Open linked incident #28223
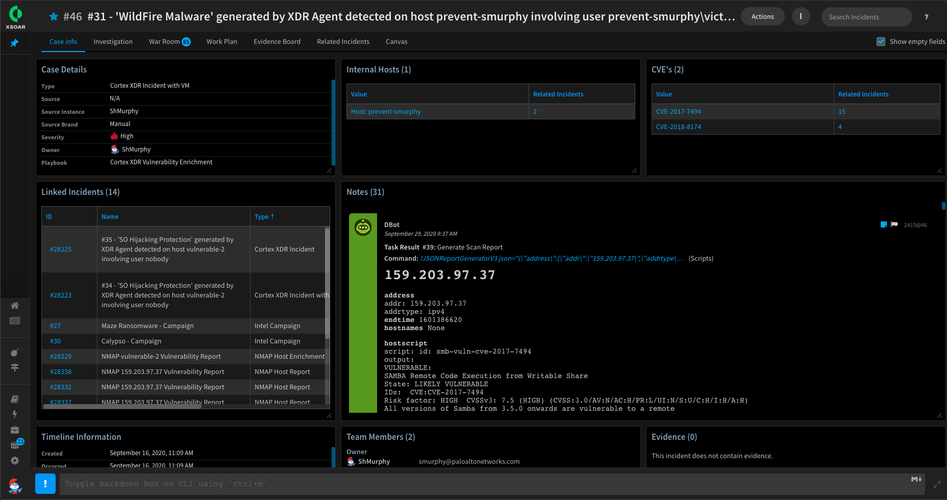The height and width of the screenshot is (500, 947). [61, 295]
